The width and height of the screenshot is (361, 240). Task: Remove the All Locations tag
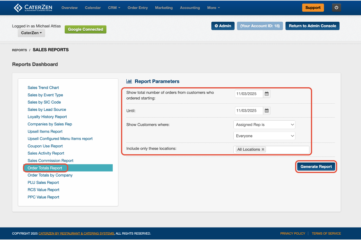[263, 149]
